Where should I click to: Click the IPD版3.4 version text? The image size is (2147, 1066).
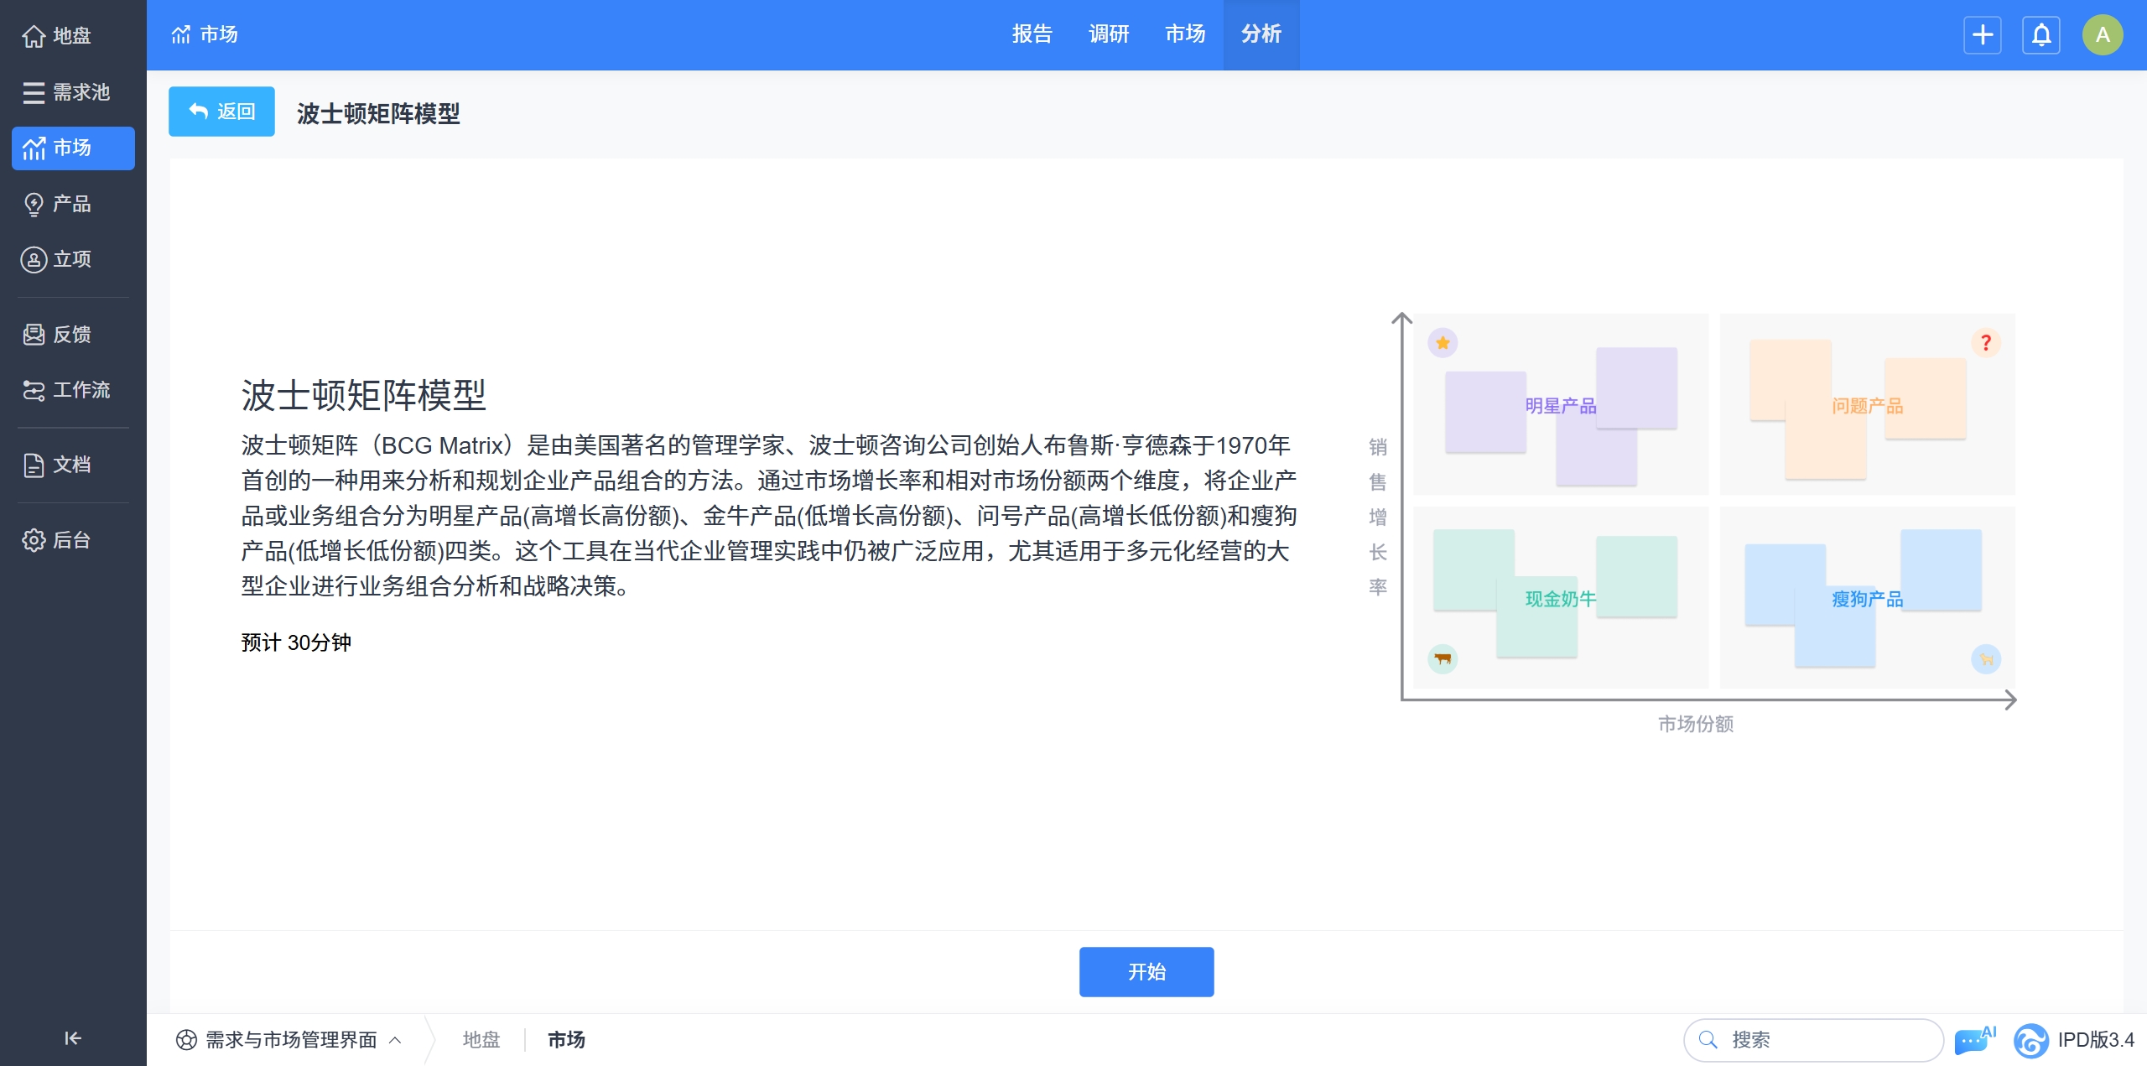(x=2096, y=1040)
